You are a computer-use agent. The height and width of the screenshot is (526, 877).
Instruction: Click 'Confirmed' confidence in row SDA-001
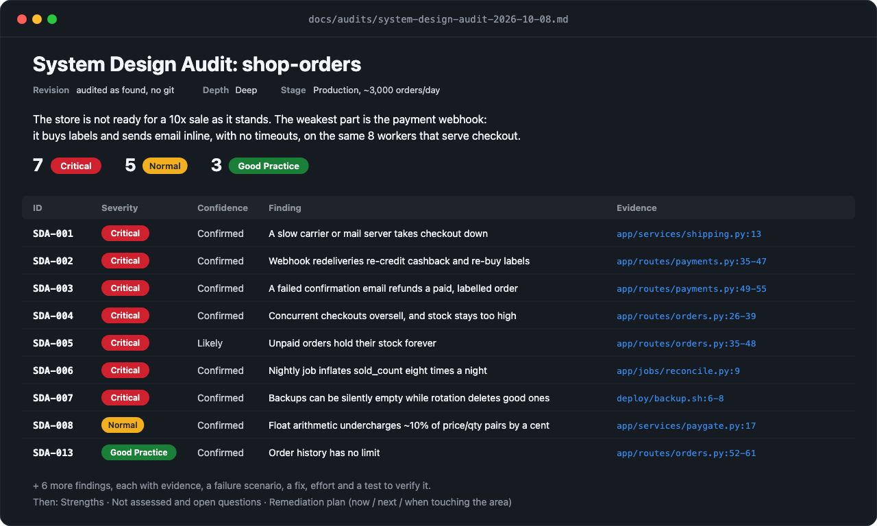point(221,234)
